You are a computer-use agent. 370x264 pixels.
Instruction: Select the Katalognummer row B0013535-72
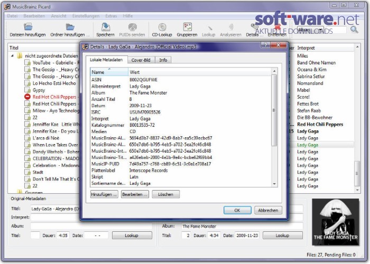(181, 125)
